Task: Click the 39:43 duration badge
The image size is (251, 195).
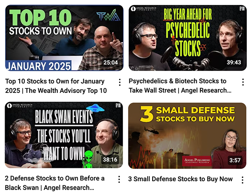Action: pos(234,62)
